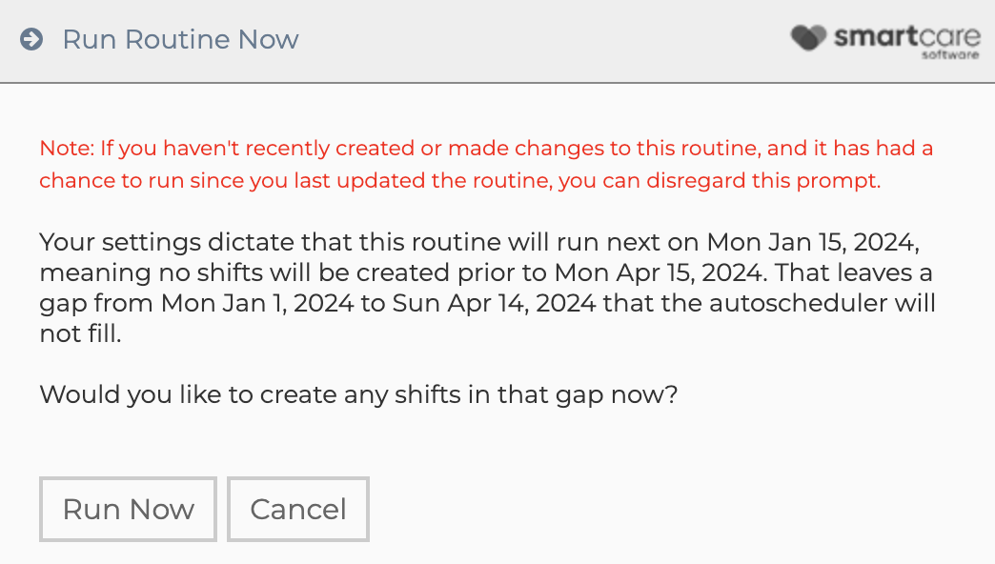Click the date Mon Apr 15, 2024
The width and height of the screenshot is (995, 564).
click(658, 272)
